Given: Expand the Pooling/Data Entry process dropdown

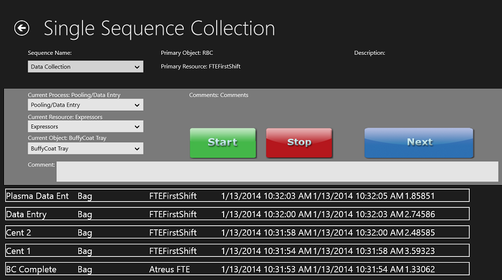Looking at the screenshot, I should 85,105.
